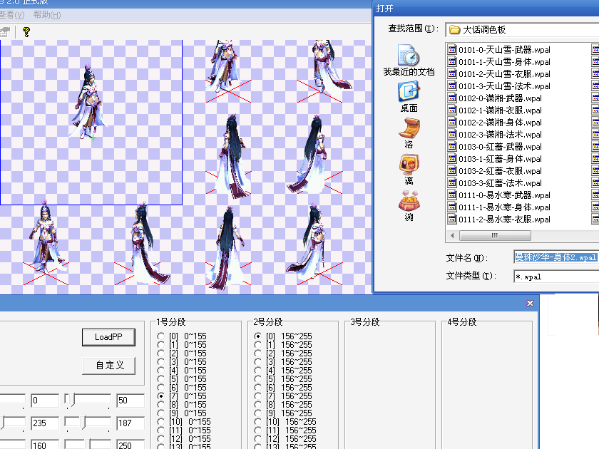This screenshot has height=449, width=599.
Task: Open the 涴 shortcut in places bar
Action: [409, 206]
